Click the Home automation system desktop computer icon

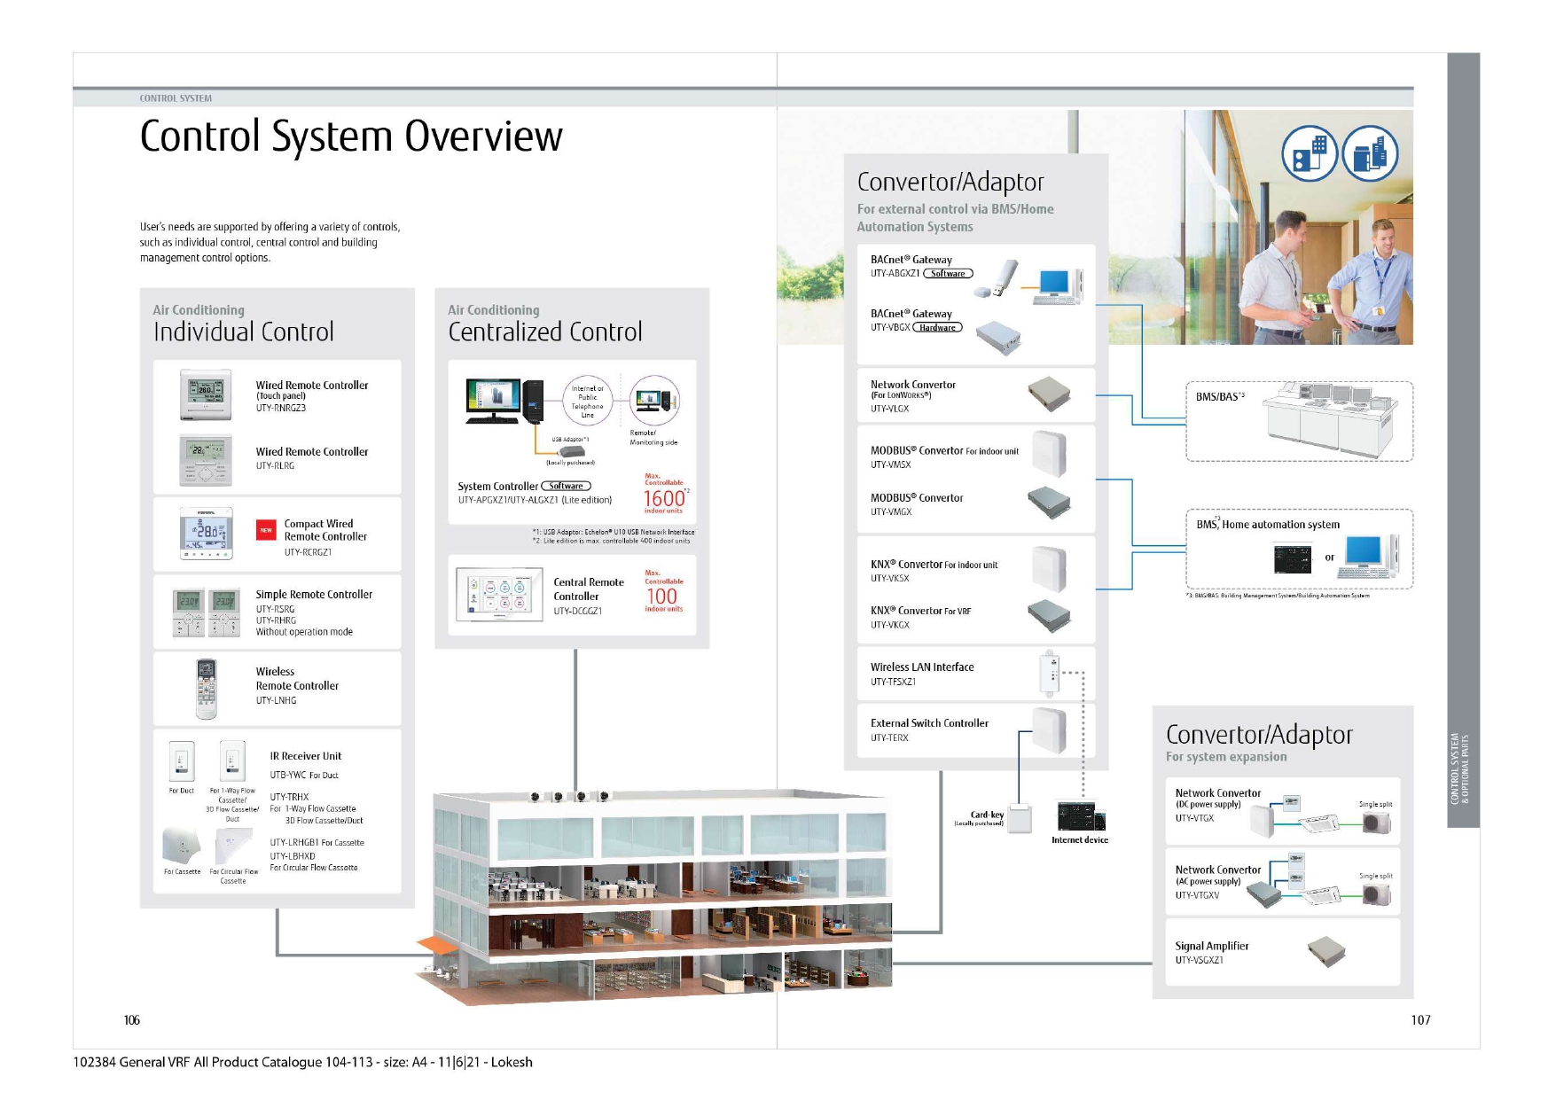(1372, 557)
